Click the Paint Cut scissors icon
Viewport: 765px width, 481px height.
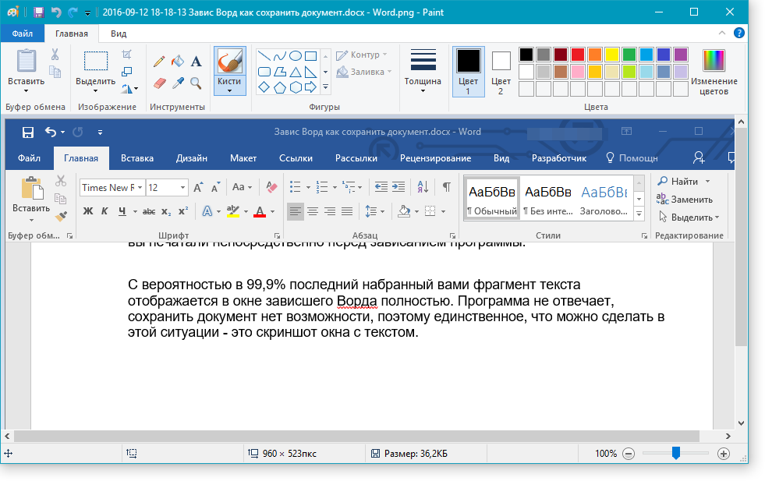(55, 54)
